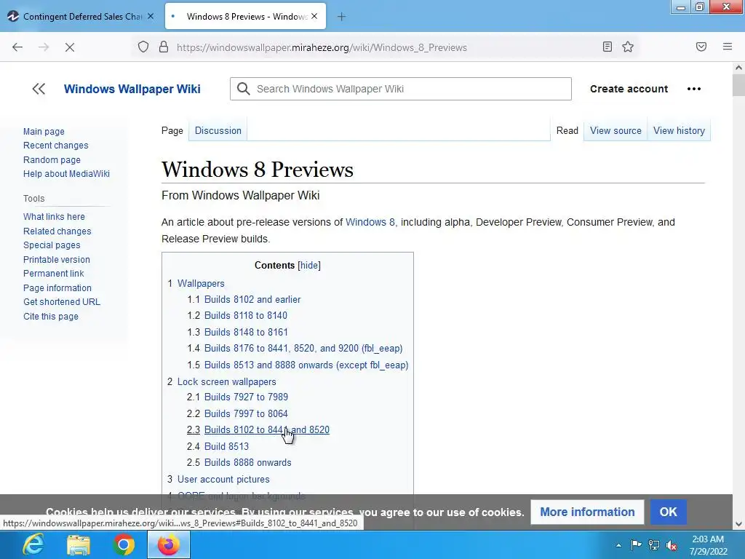The width and height of the screenshot is (745, 559).
Task: Click OK on the cookies banner
Action: (x=668, y=512)
